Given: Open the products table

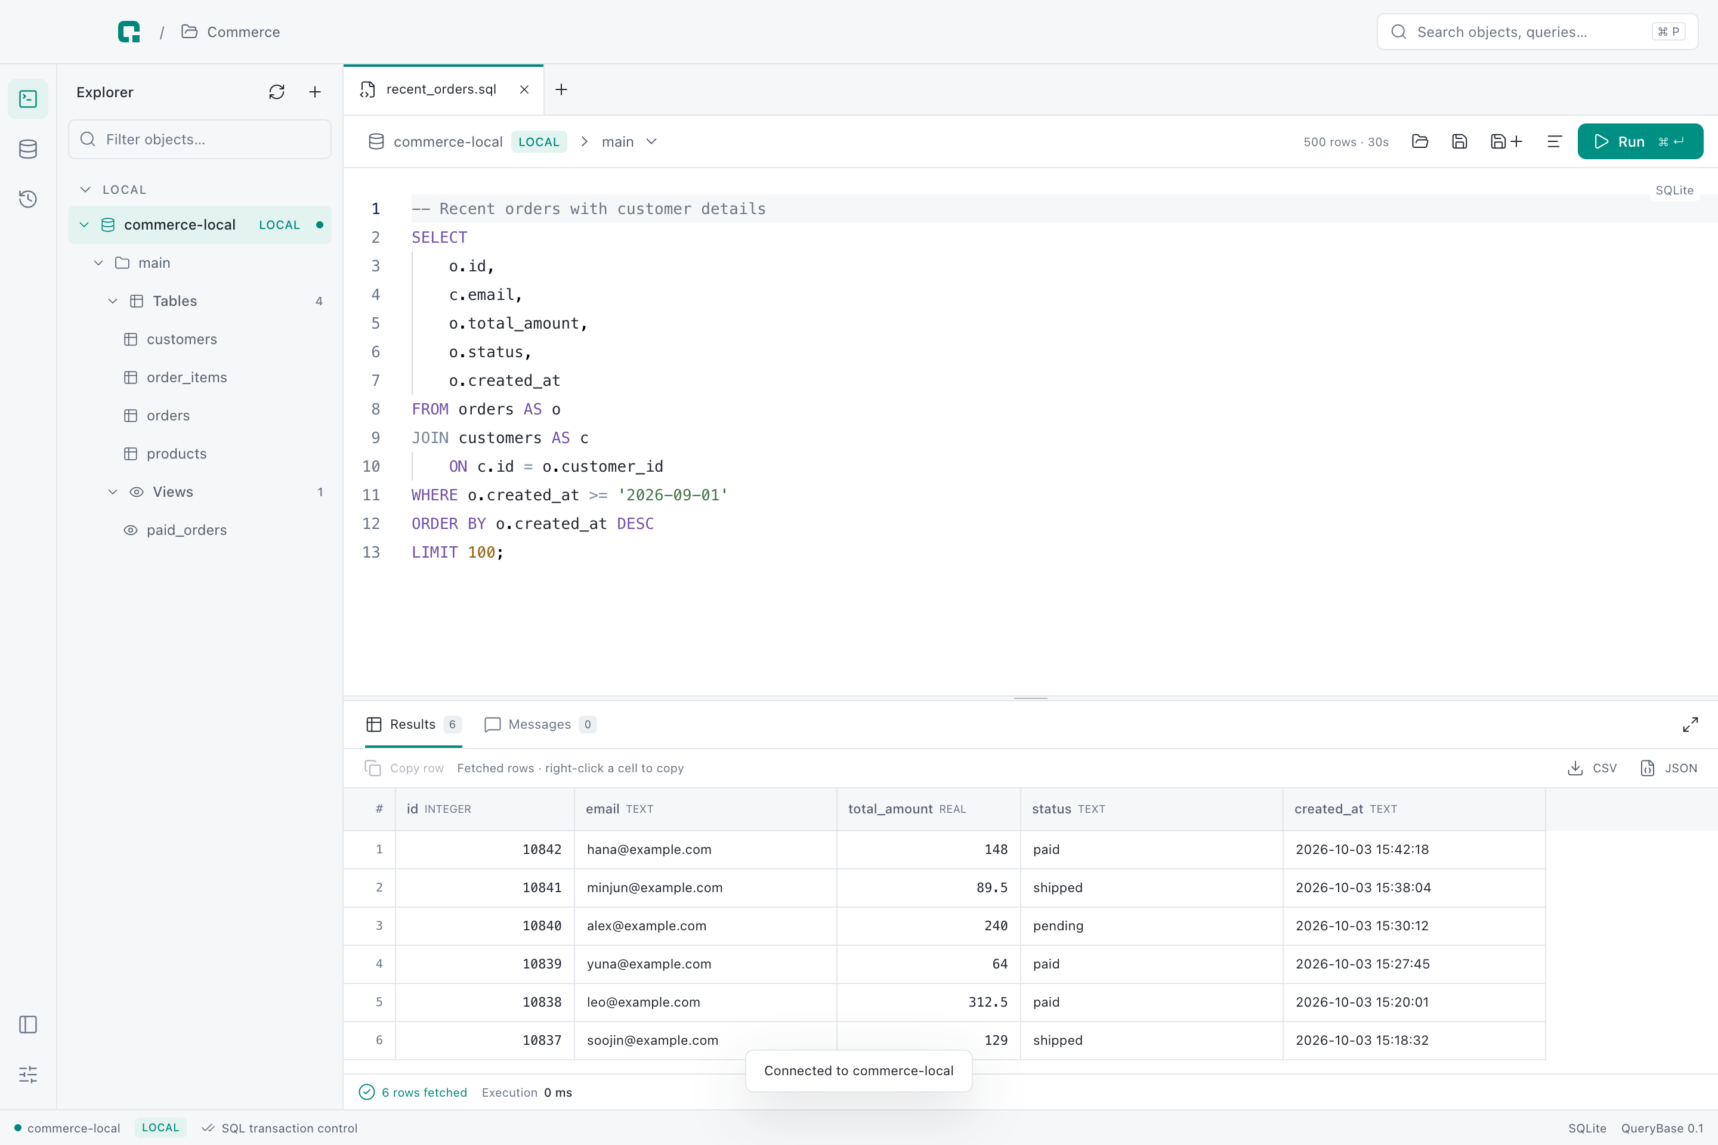Looking at the screenshot, I should coord(199,453).
